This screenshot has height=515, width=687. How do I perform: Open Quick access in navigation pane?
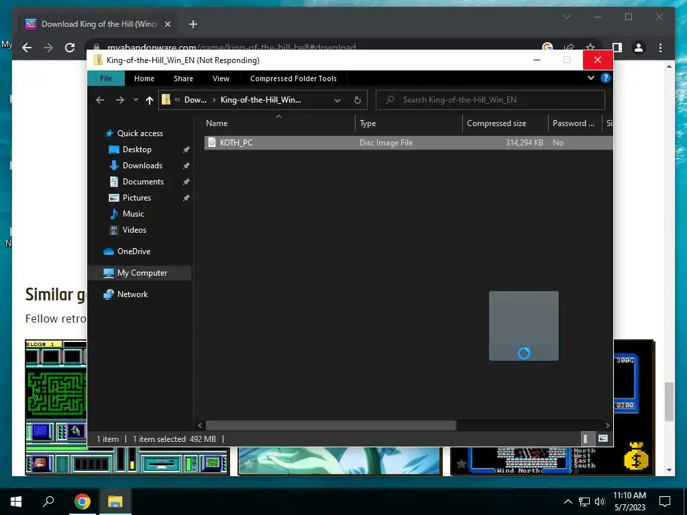coord(140,133)
